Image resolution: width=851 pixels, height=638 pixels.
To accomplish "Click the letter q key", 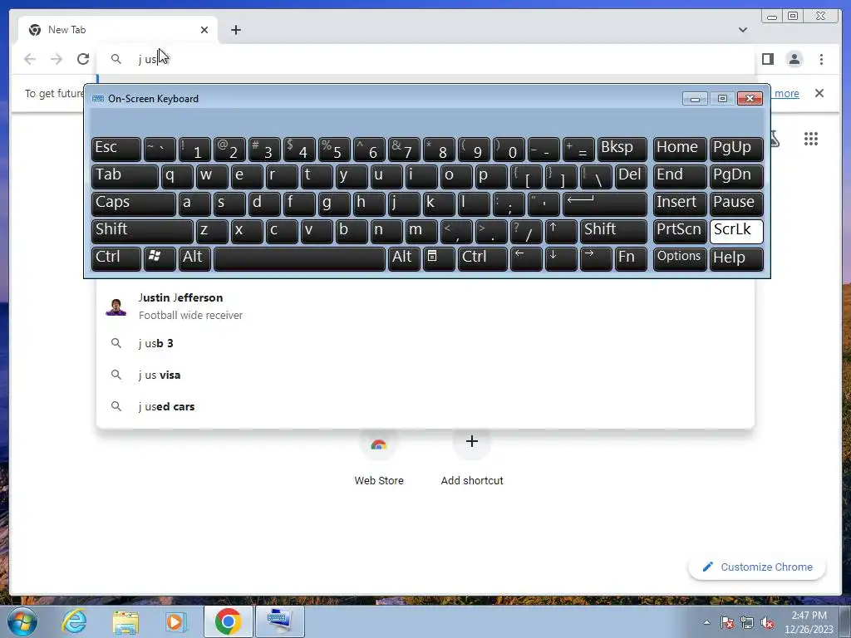I will click(x=177, y=176).
